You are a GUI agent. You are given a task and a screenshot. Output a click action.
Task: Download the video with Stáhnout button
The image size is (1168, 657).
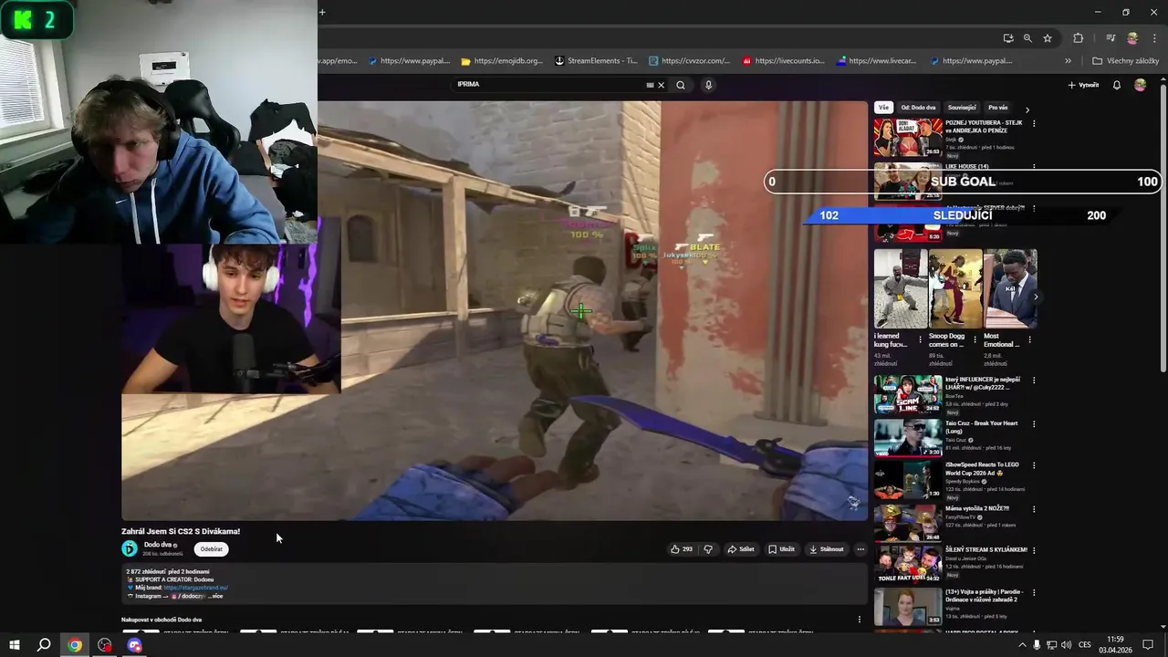pos(827,549)
